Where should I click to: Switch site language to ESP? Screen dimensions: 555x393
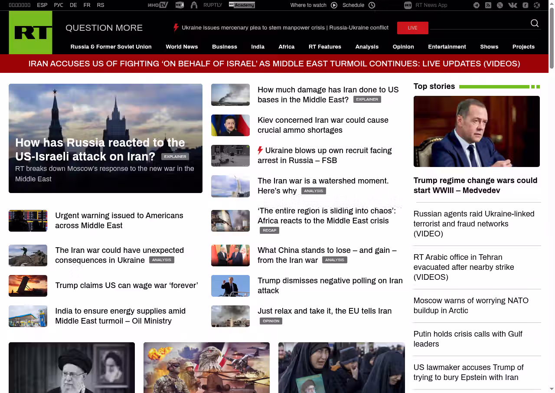[x=42, y=5]
